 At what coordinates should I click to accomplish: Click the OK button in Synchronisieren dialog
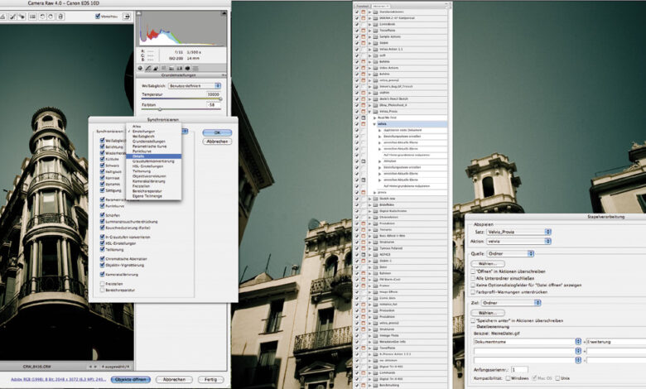pyautogui.click(x=216, y=132)
